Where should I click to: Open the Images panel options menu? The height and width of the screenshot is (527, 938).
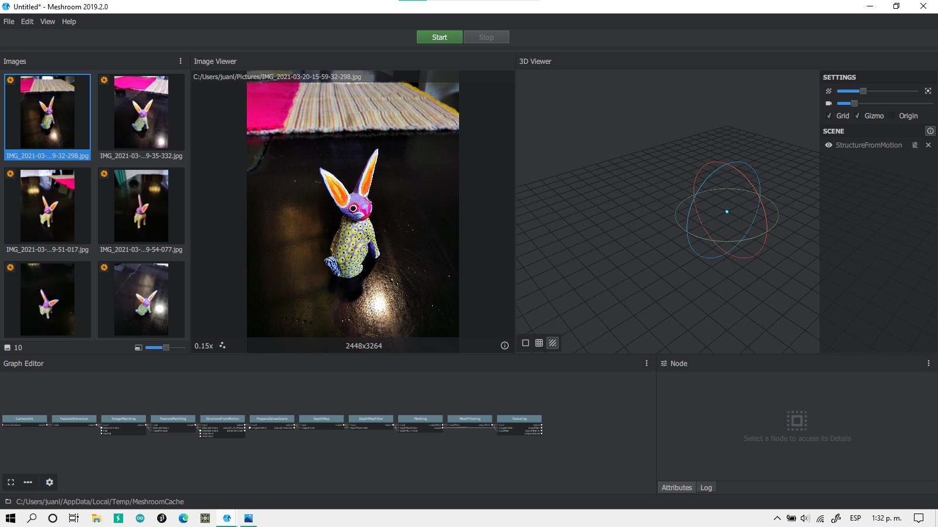(x=180, y=61)
